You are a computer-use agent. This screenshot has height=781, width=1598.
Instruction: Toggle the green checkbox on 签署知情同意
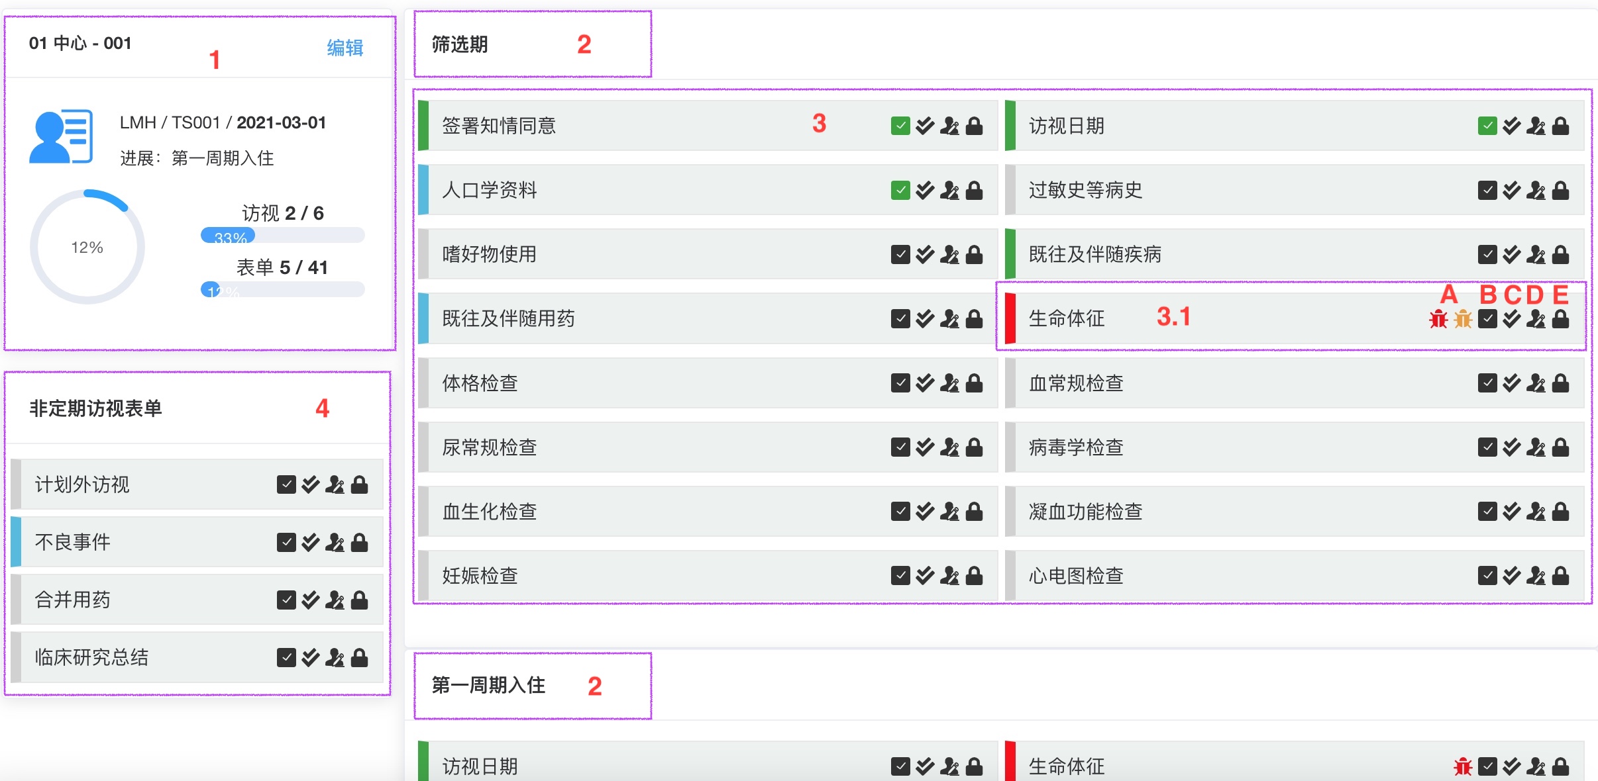(900, 126)
